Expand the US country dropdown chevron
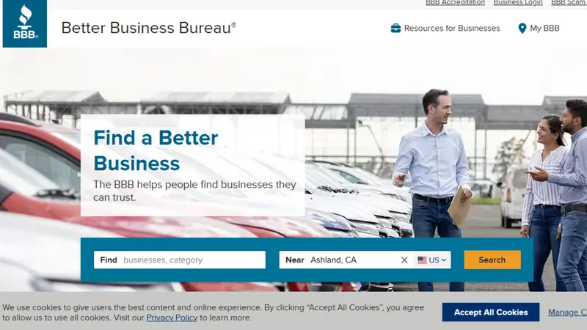Screen dimensions: 587x330 click(x=444, y=260)
